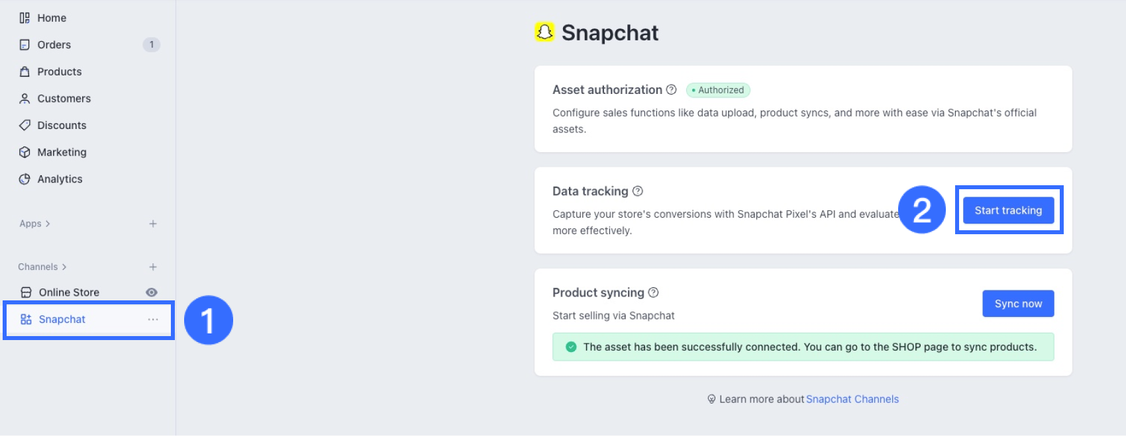The image size is (1126, 436).
Task: Click the Data tracking help icon
Action: 638,191
